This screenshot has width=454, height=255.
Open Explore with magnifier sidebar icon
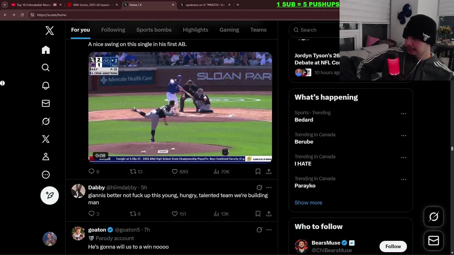coord(46,68)
